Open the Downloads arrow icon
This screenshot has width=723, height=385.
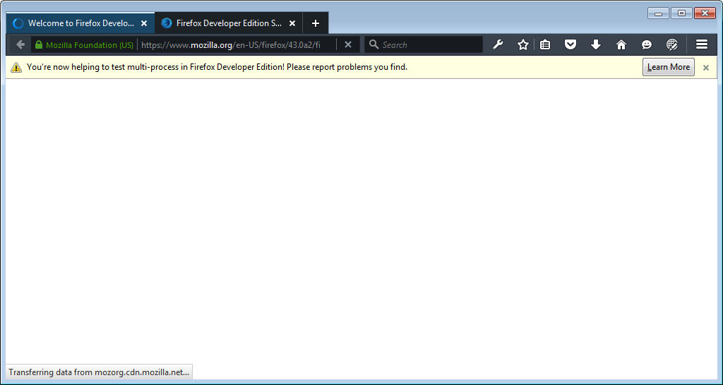pyautogui.click(x=596, y=44)
